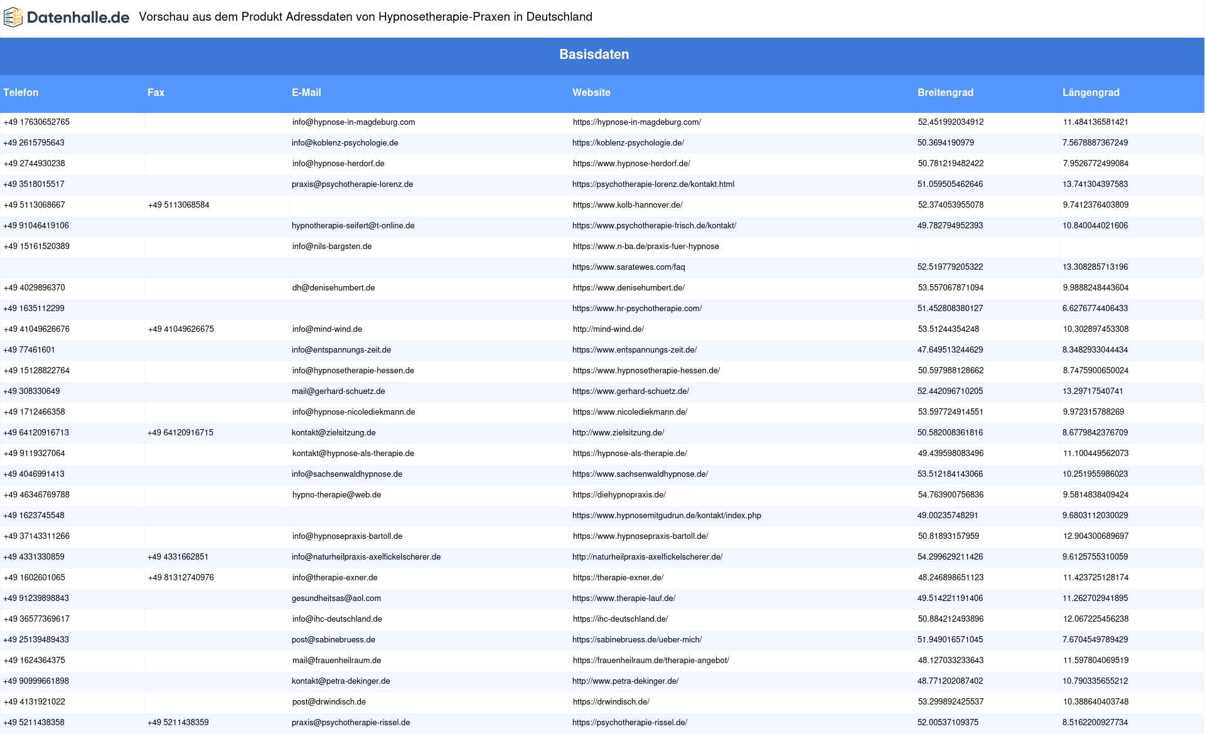
Task: Click email hypno-therapie@web.de
Action: pos(336,495)
